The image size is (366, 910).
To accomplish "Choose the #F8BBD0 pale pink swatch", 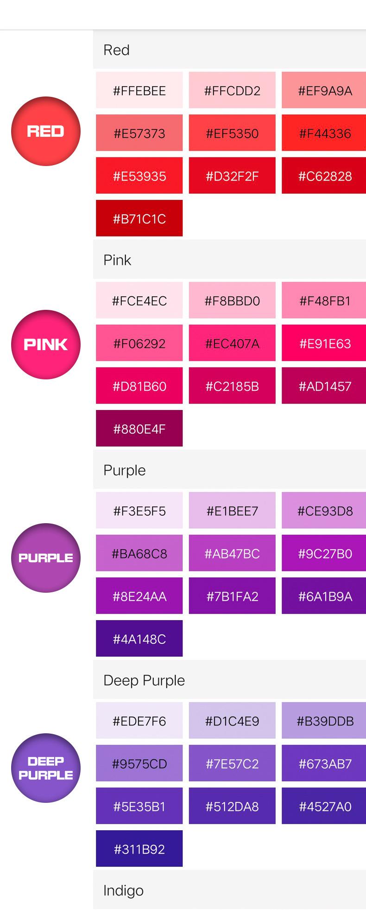I will point(232,301).
